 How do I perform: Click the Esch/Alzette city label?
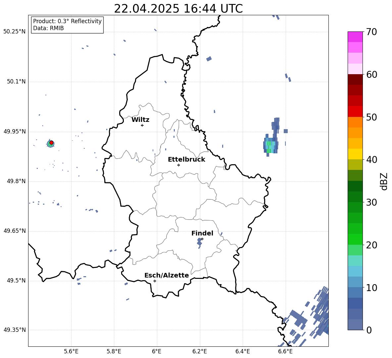click(167, 275)
